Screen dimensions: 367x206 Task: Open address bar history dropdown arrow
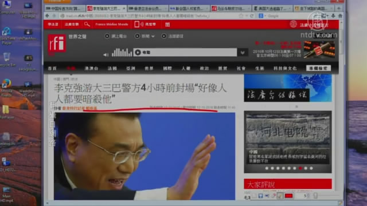click(x=247, y=16)
